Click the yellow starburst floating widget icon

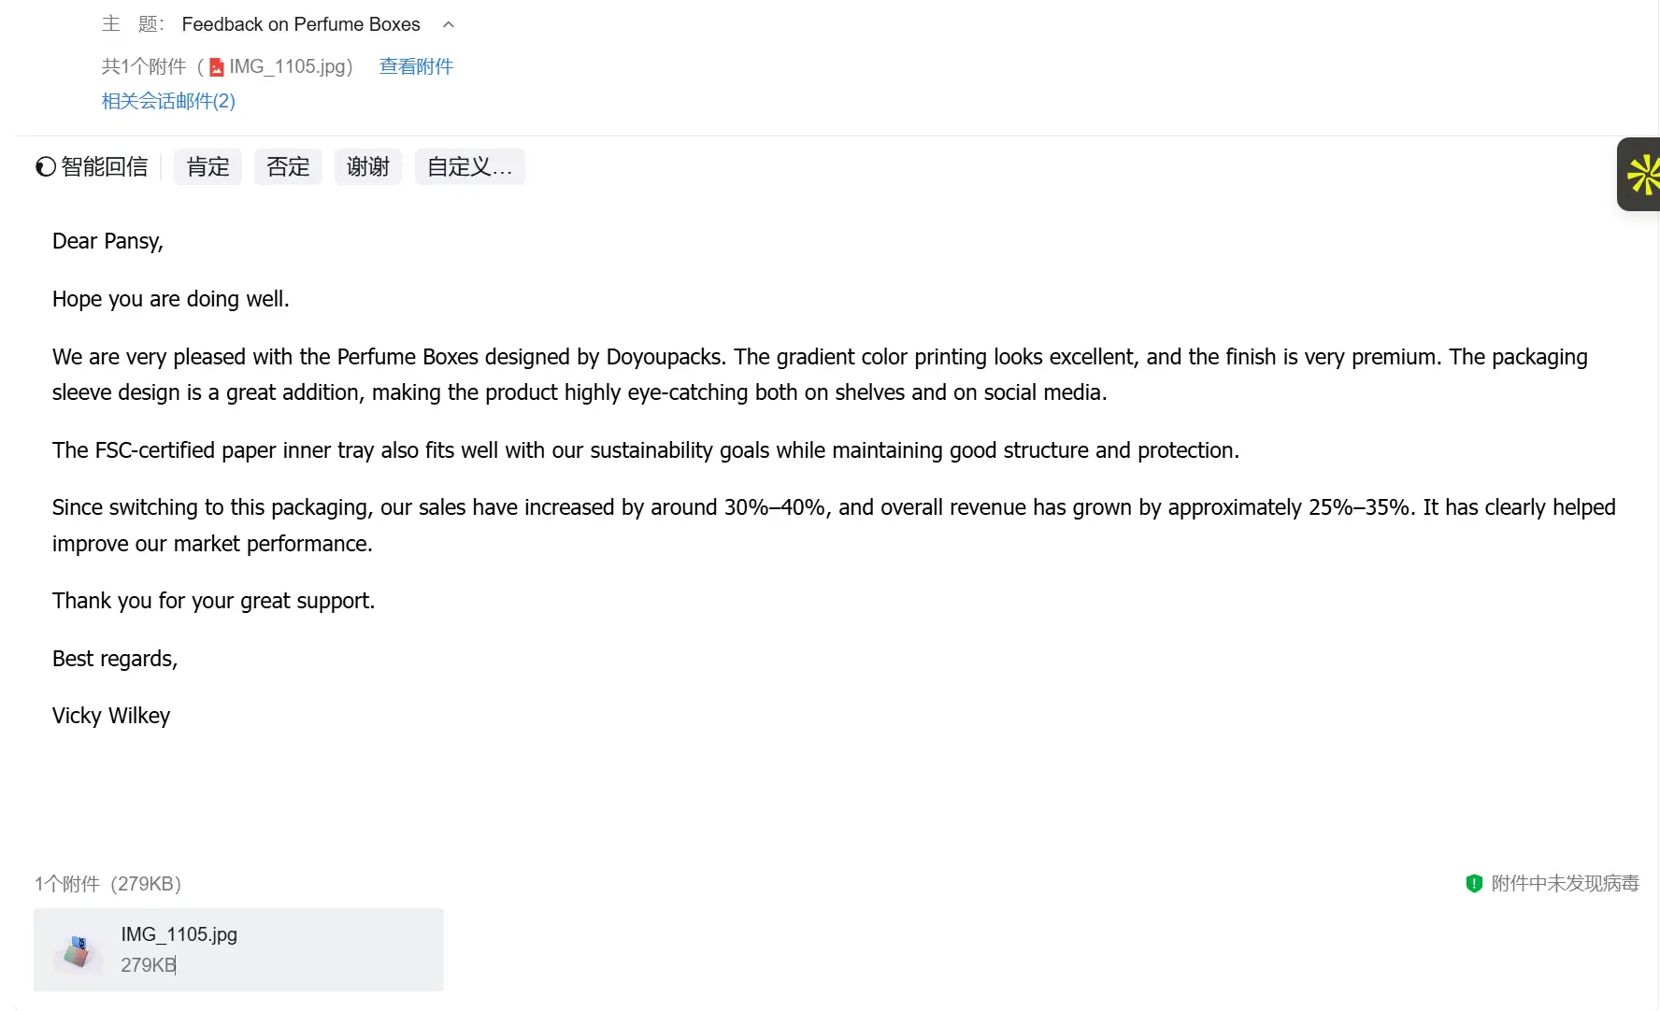pos(1642,175)
